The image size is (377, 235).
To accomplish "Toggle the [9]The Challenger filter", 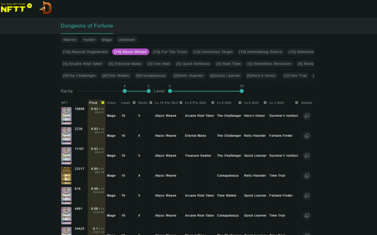I will pos(80,76).
